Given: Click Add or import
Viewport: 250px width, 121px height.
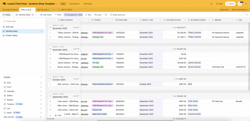Looking at the screenshot, I should [x=65, y=10].
